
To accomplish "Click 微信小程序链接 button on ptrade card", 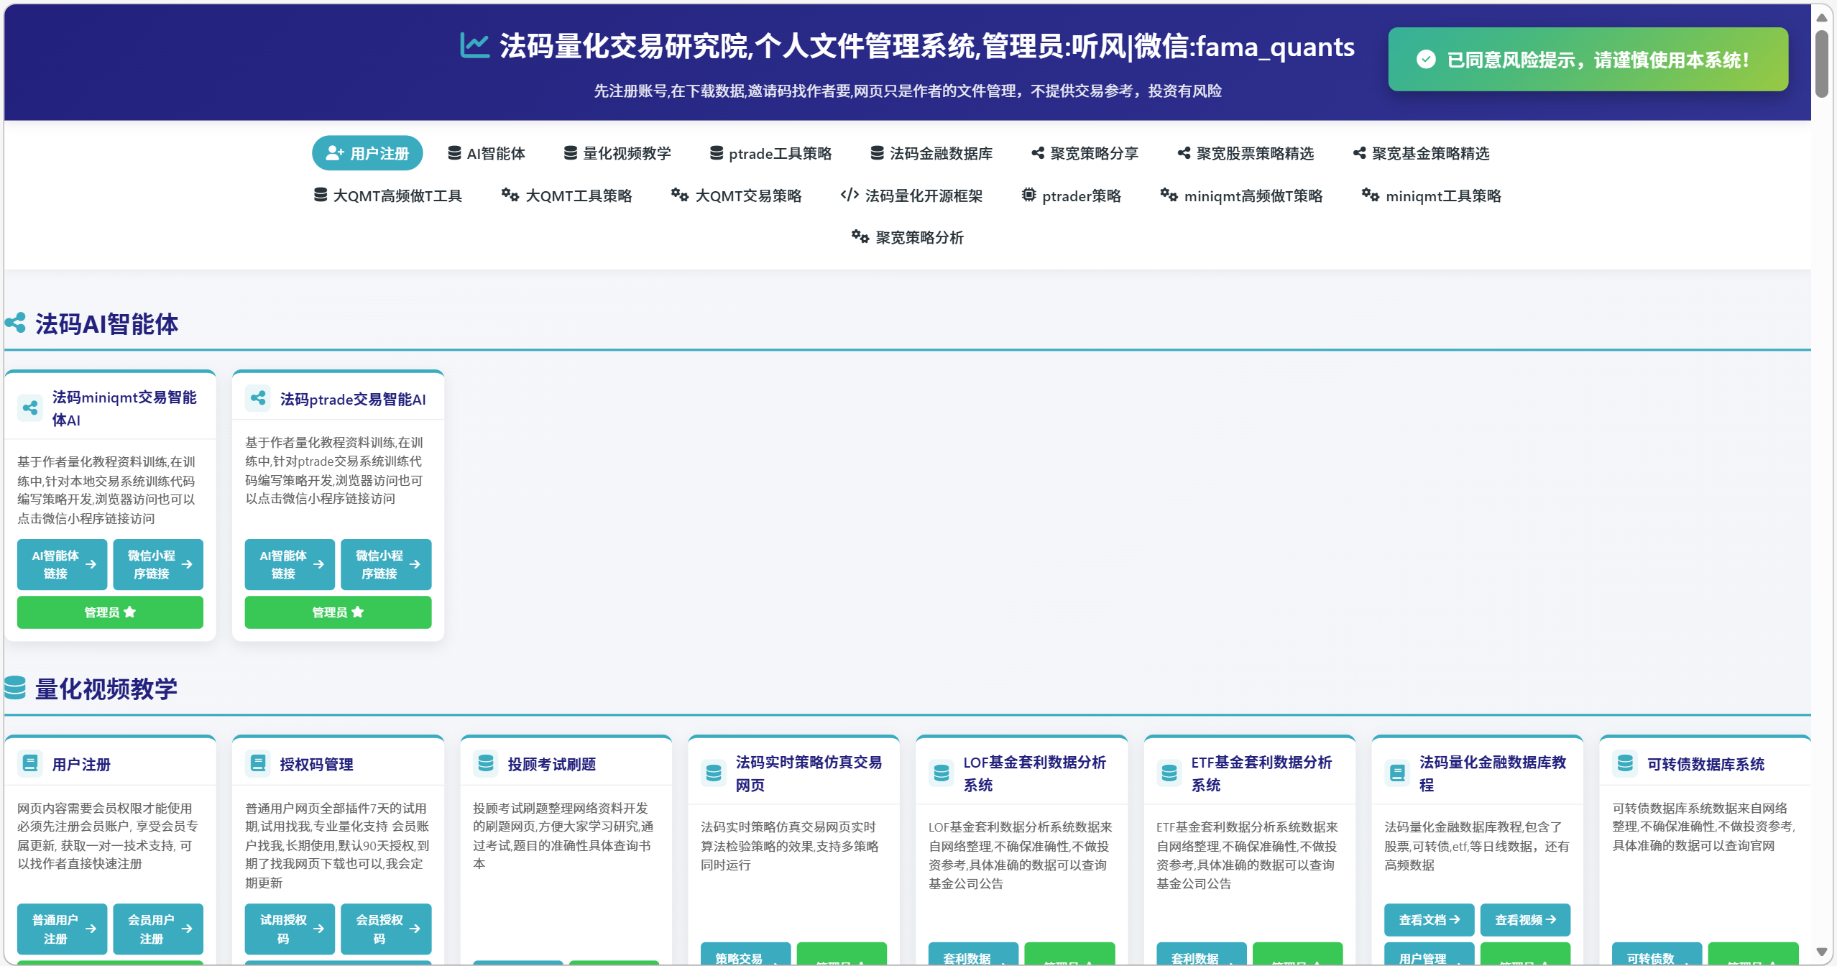I will click(386, 564).
